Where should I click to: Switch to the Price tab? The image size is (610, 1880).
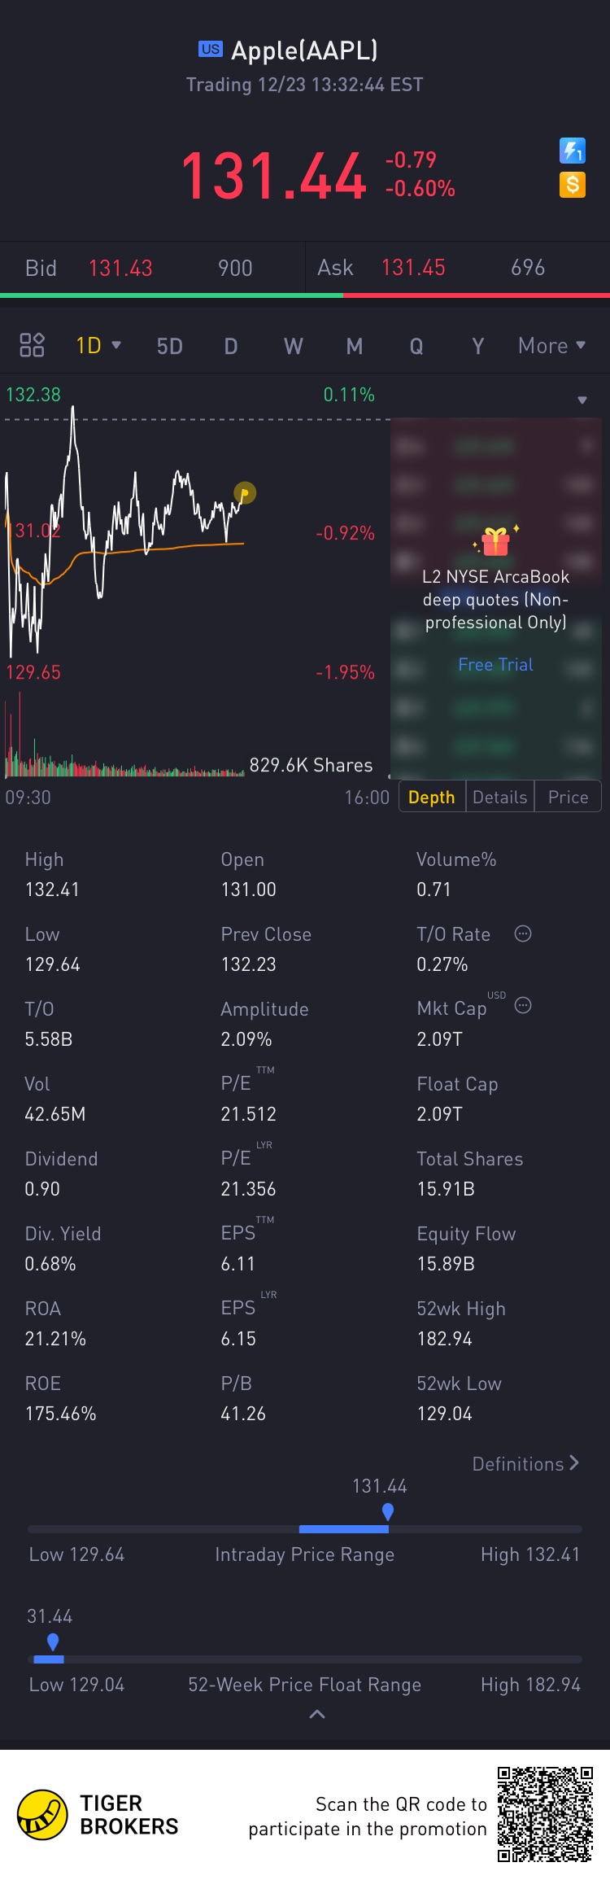coord(568,797)
